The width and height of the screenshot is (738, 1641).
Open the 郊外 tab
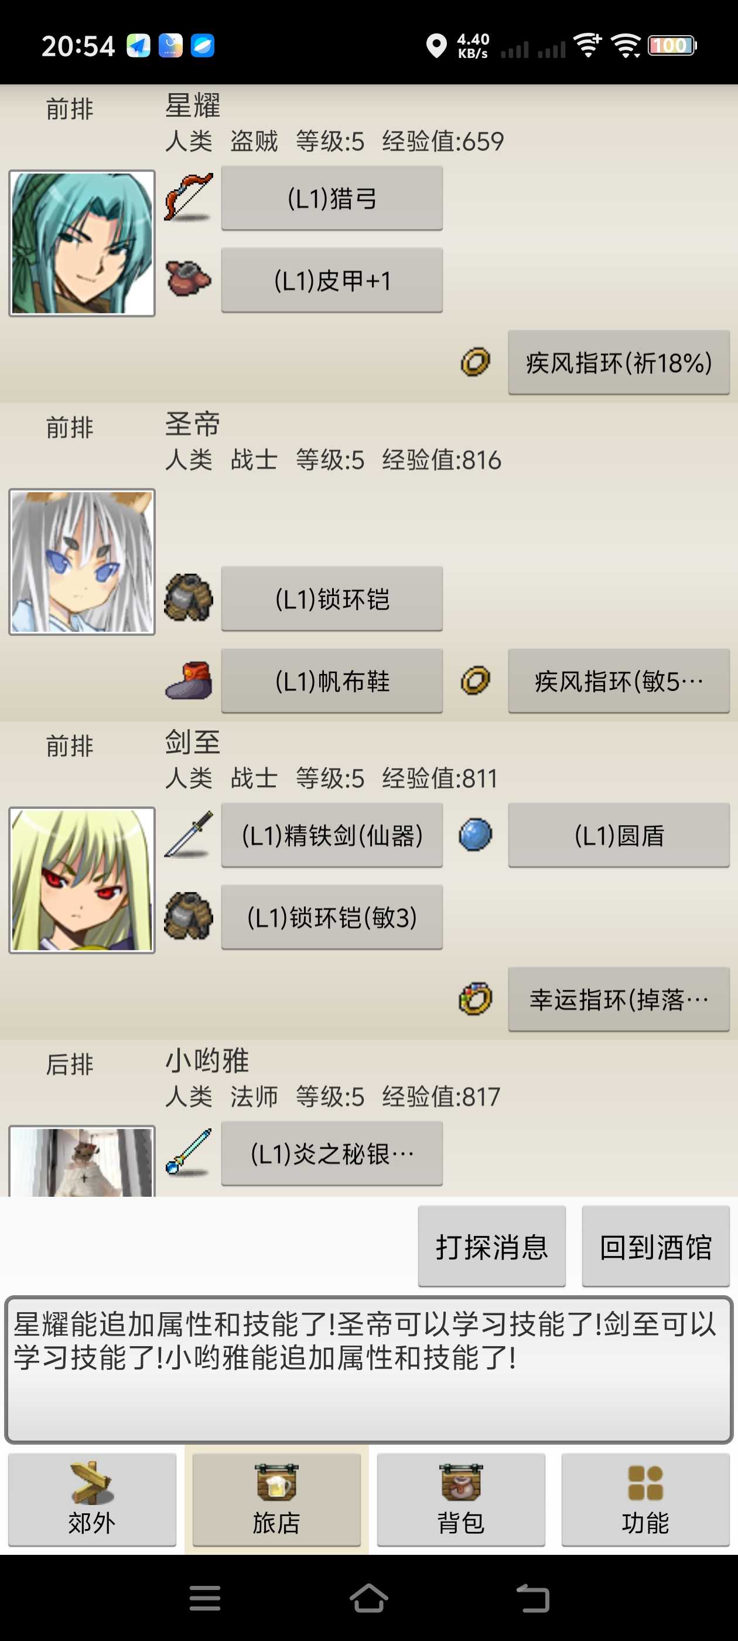pos(93,1499)
